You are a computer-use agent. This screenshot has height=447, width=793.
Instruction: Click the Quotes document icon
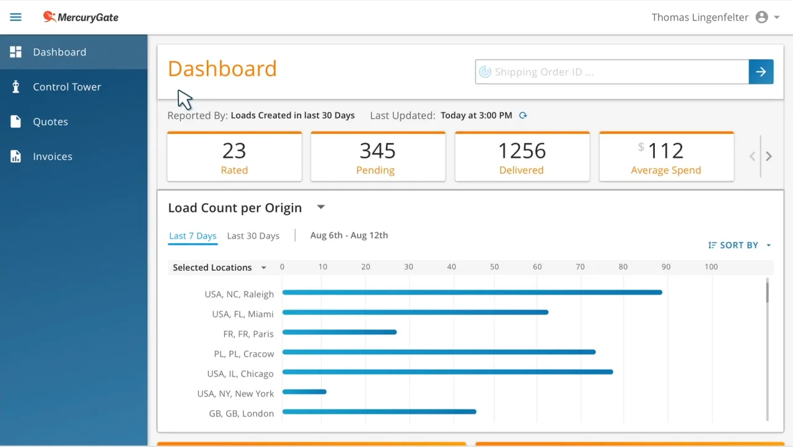(x=15, y=121)
